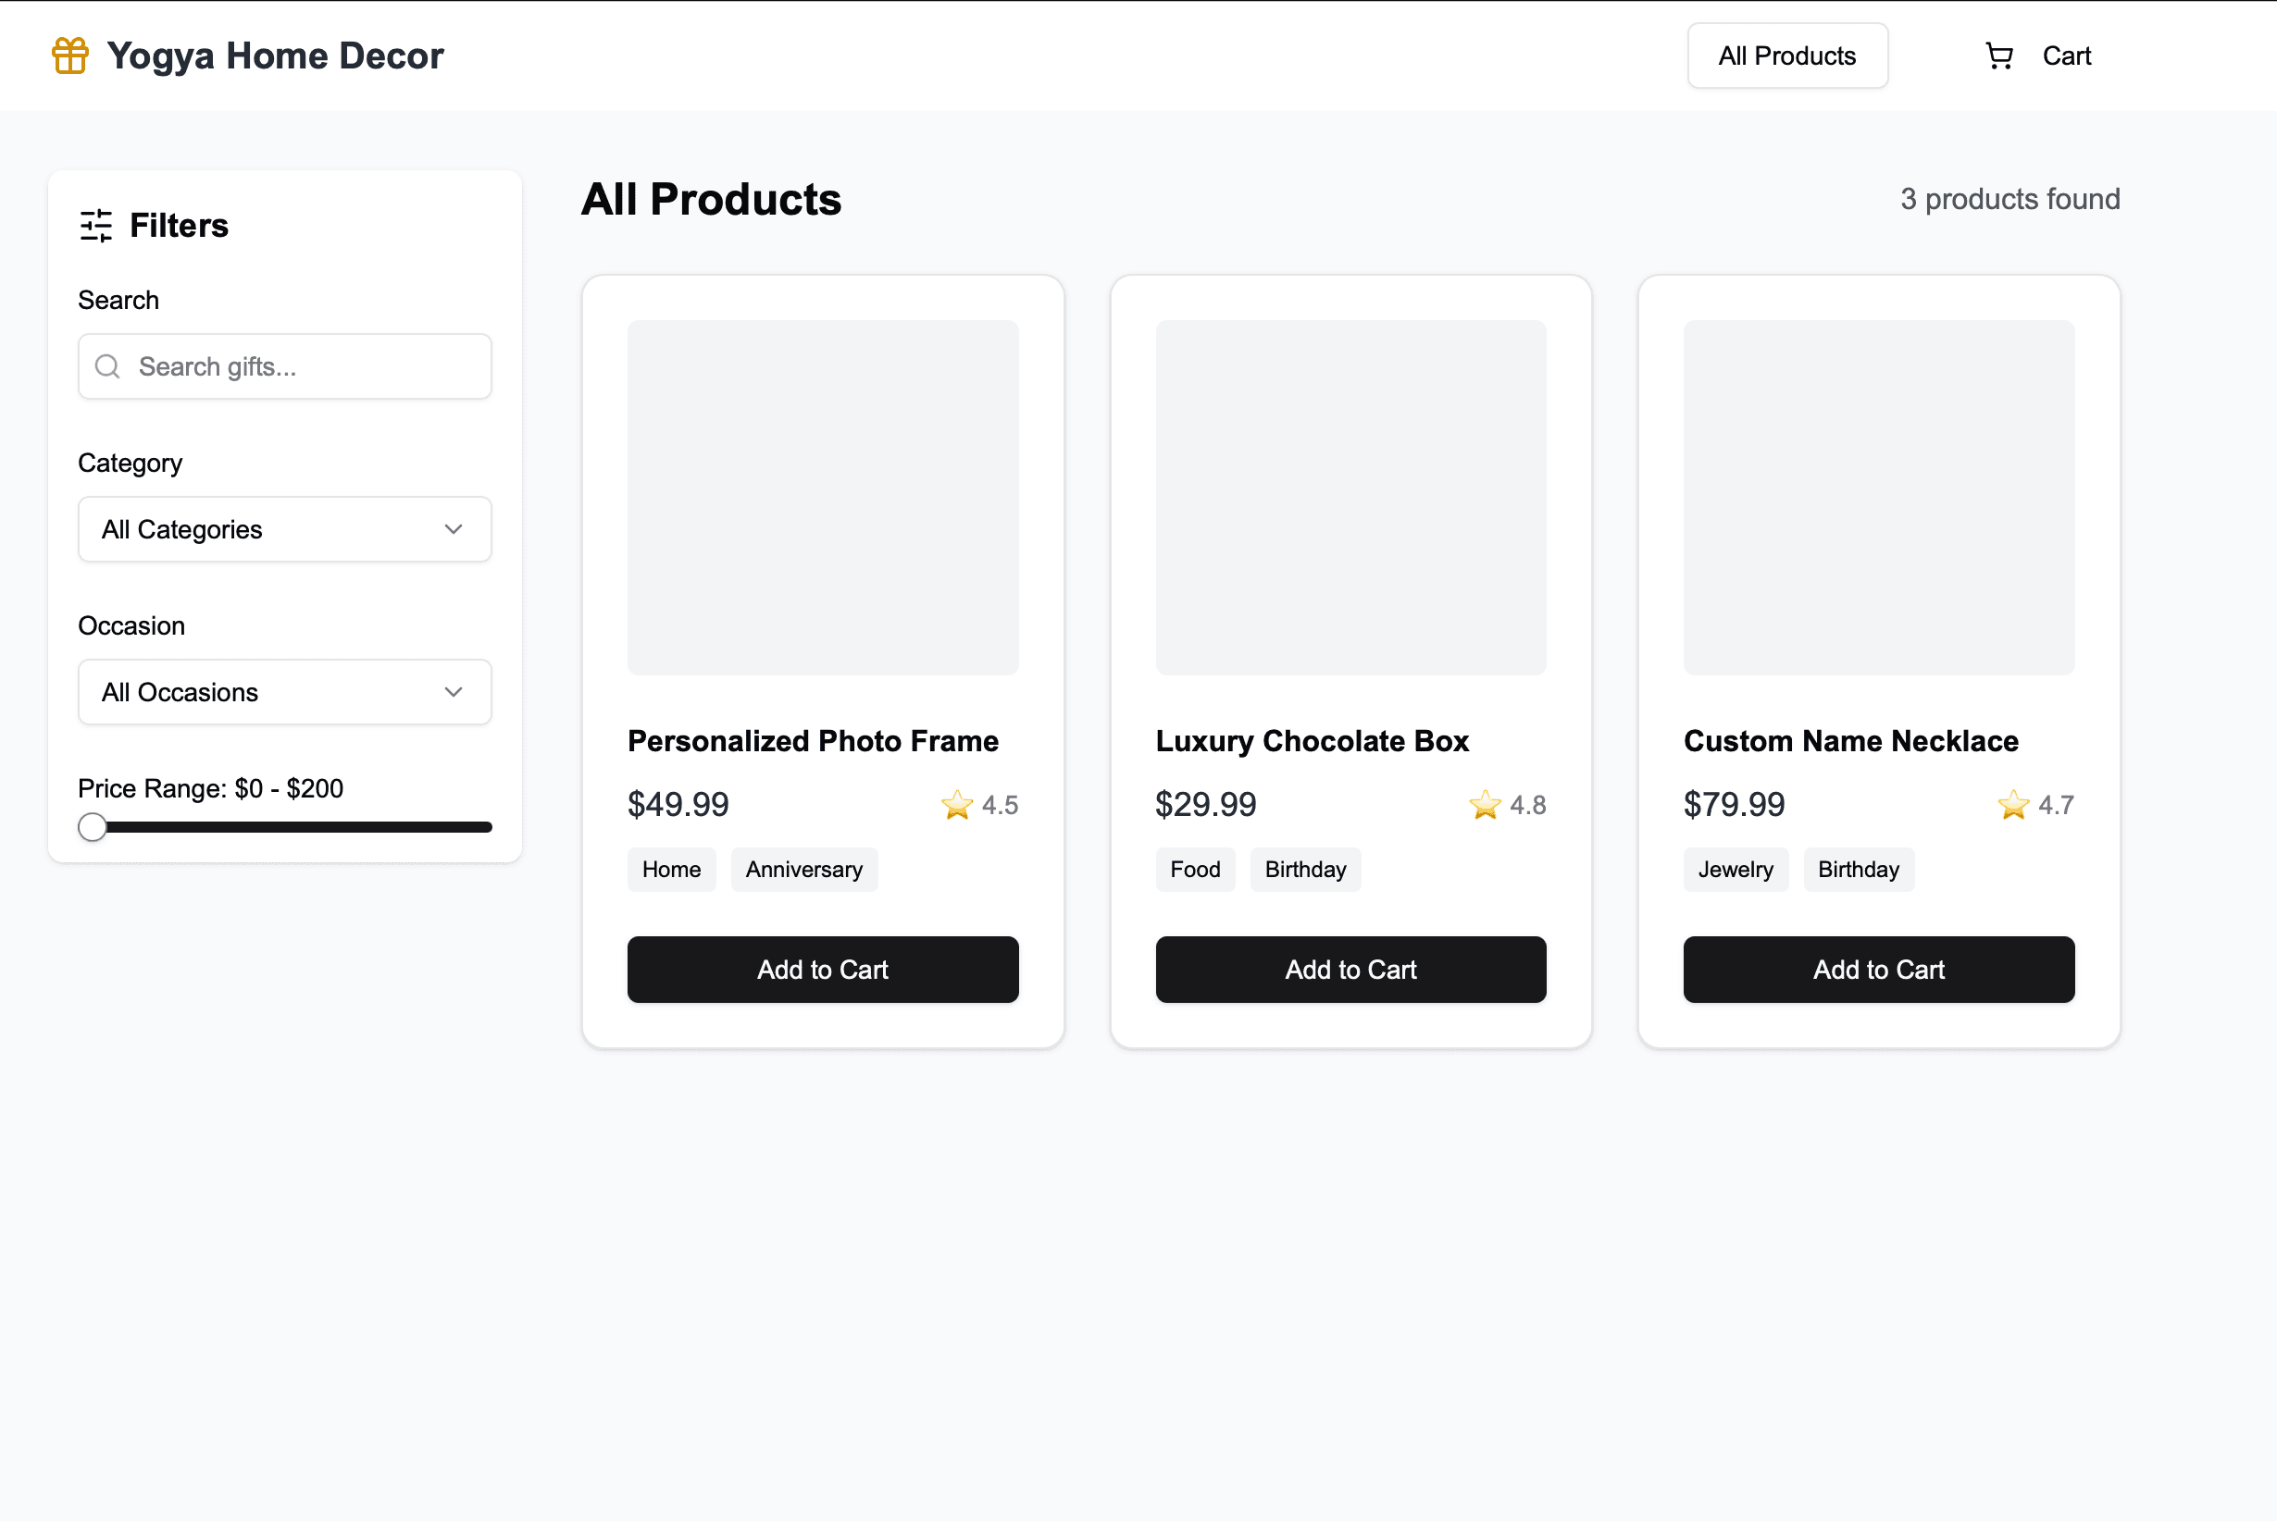Screen dimensions: 2277x1521
Task: Click the Cart link in the navigation bar
Action: click(x=2067, y=56)
